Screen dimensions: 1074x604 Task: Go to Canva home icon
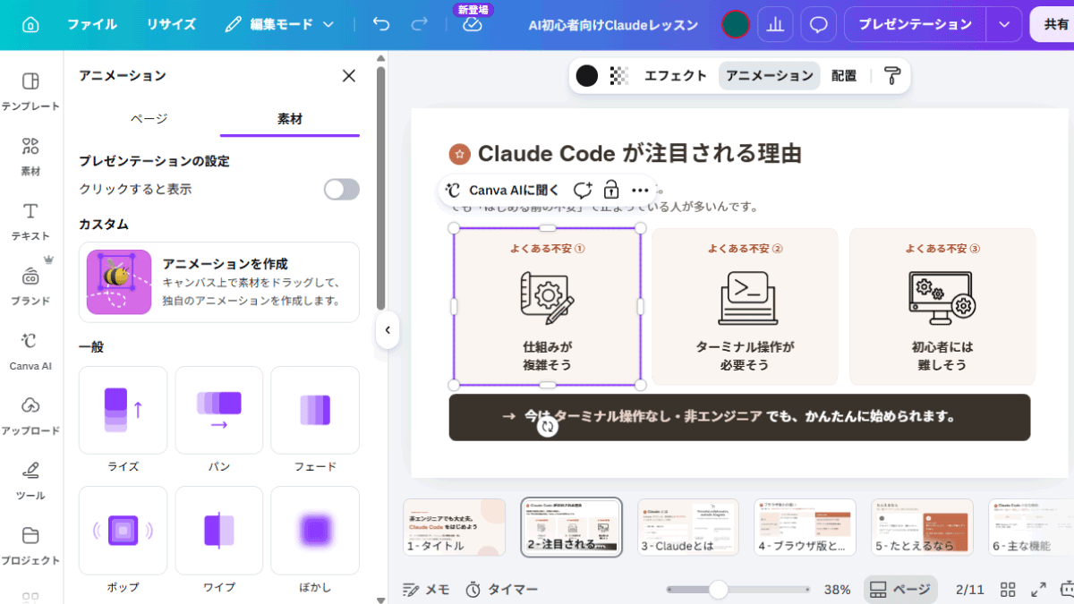pos(30,24)
